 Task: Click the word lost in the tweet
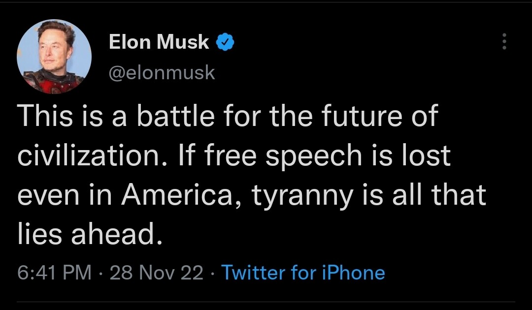pos(429,156)
